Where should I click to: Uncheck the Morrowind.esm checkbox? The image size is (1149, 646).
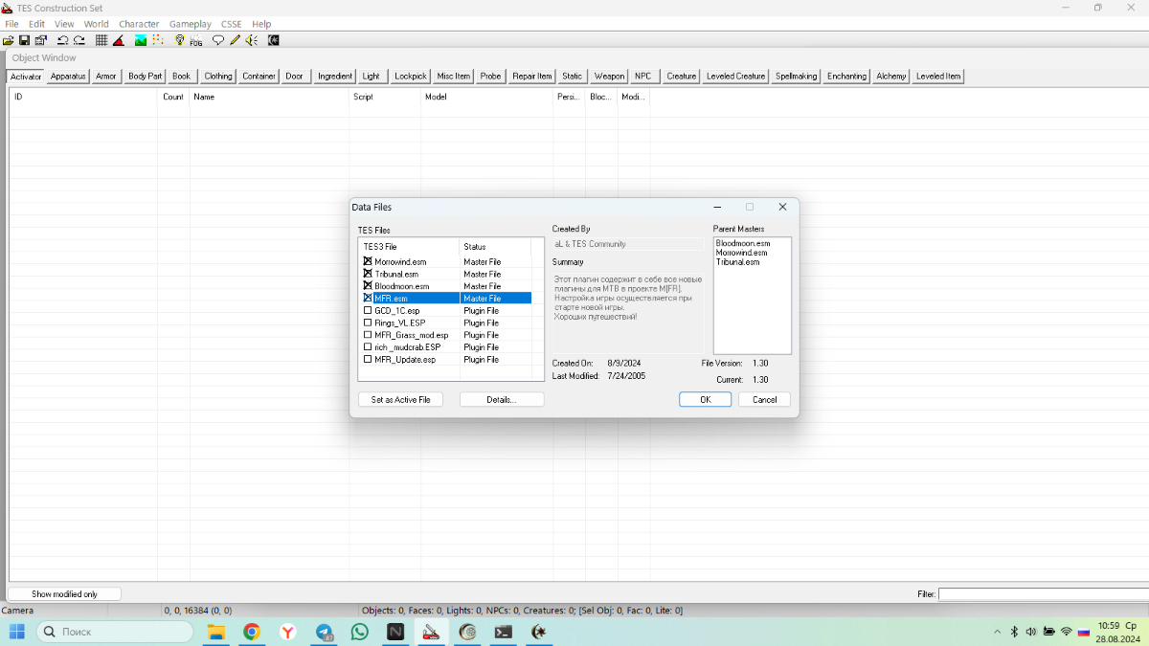pos(368,261)
